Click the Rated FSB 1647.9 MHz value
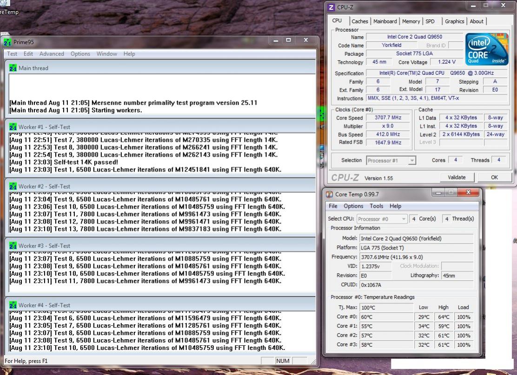The width and height of the screenshot is (517, 375). [x=388, y=142]
